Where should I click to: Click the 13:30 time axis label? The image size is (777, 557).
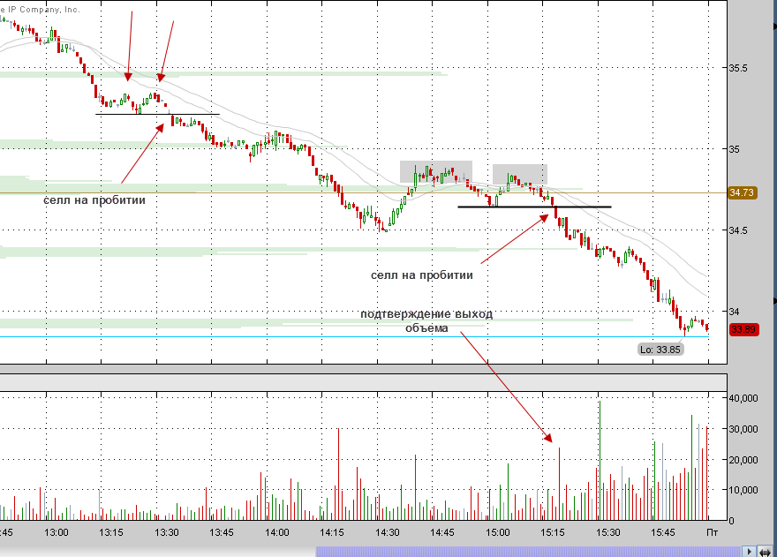[167, 532]
